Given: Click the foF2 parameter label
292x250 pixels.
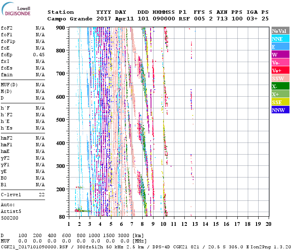Looking at the screenshot, I should click(x=7, y=28).
